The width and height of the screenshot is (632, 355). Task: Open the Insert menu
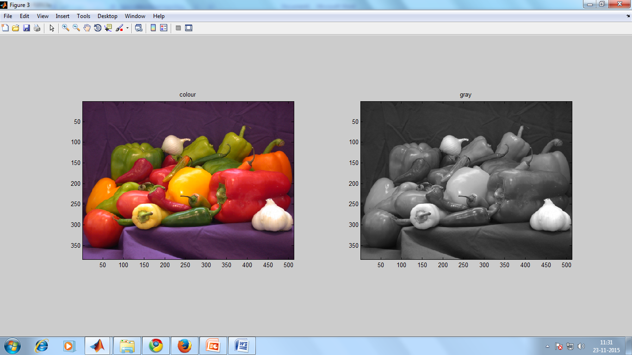(62, 16)
